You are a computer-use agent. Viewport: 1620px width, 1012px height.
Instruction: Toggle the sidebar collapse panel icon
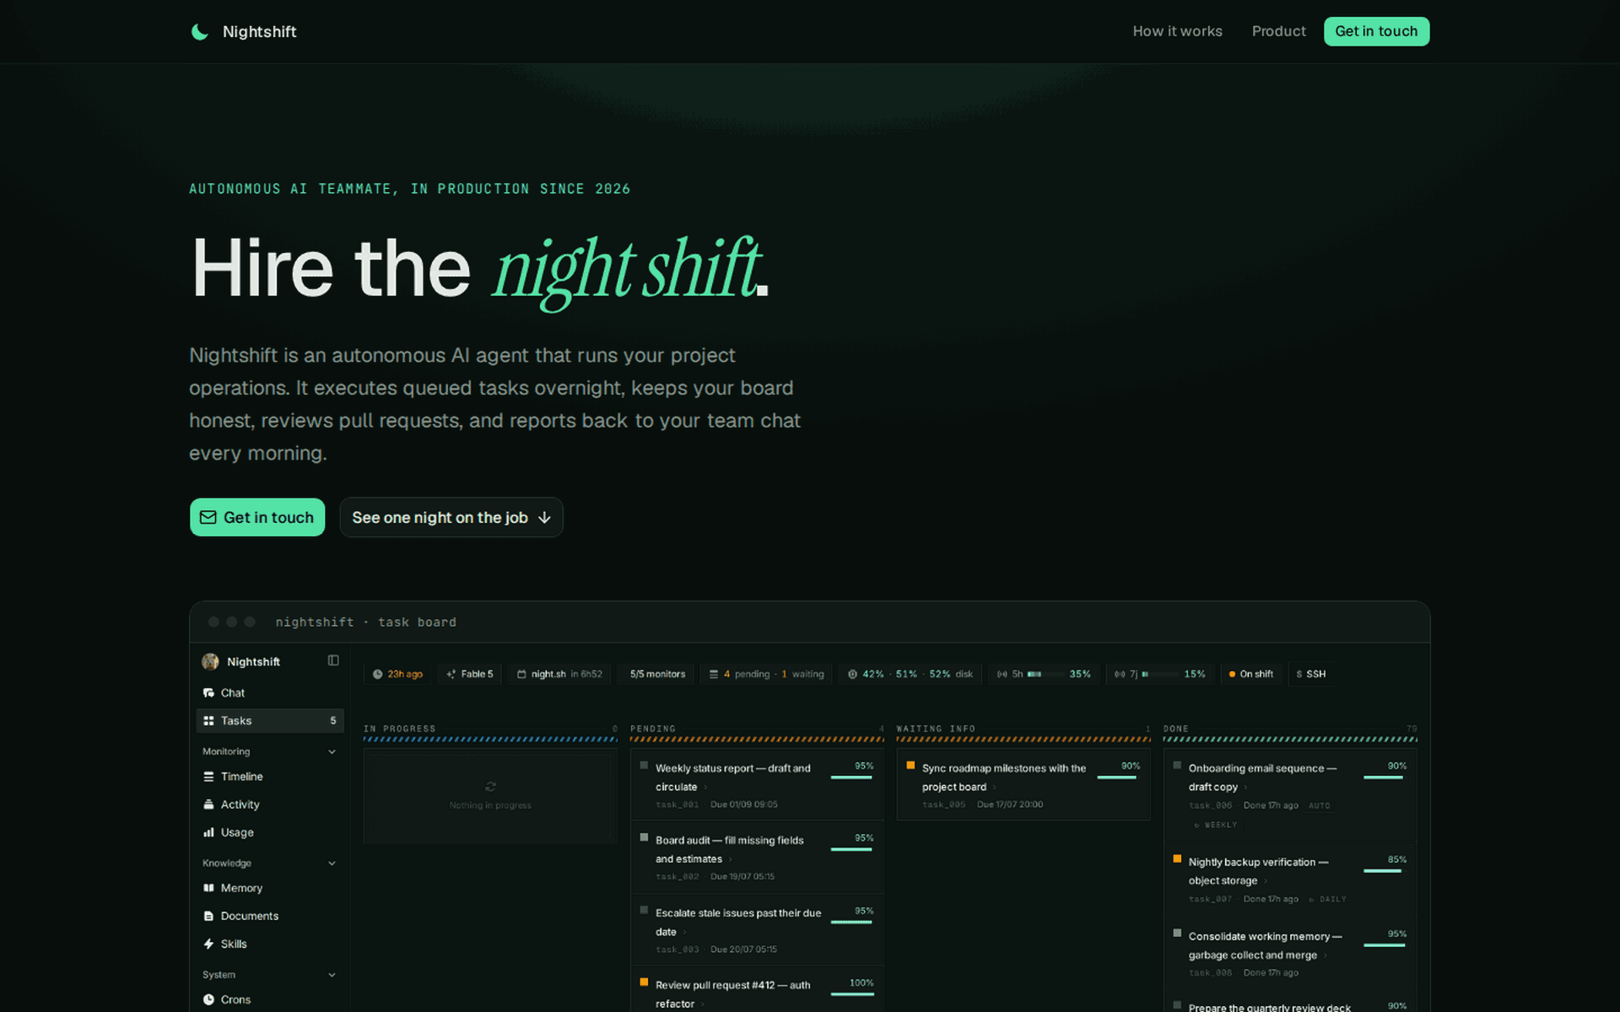pyautogui.click(x=333, y=660)
